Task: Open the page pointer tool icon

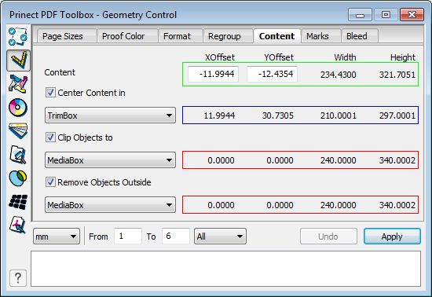Action: [18, 225]
